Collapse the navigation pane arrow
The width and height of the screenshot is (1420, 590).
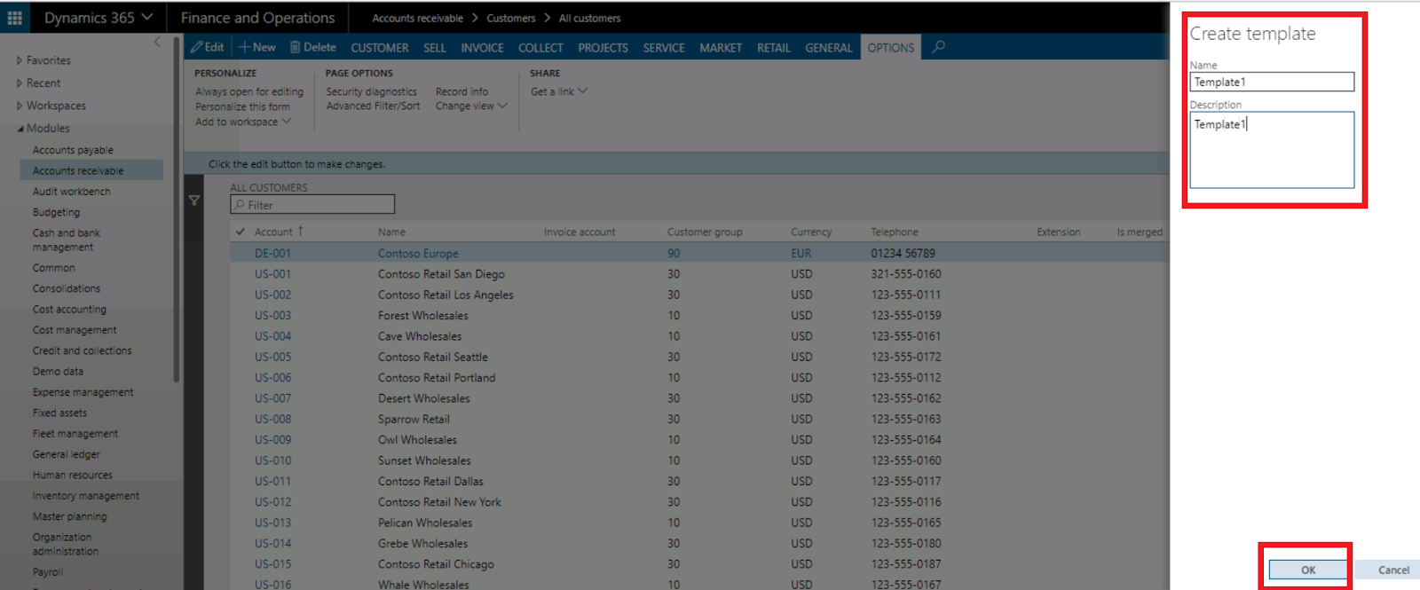(x=157, y=42)
